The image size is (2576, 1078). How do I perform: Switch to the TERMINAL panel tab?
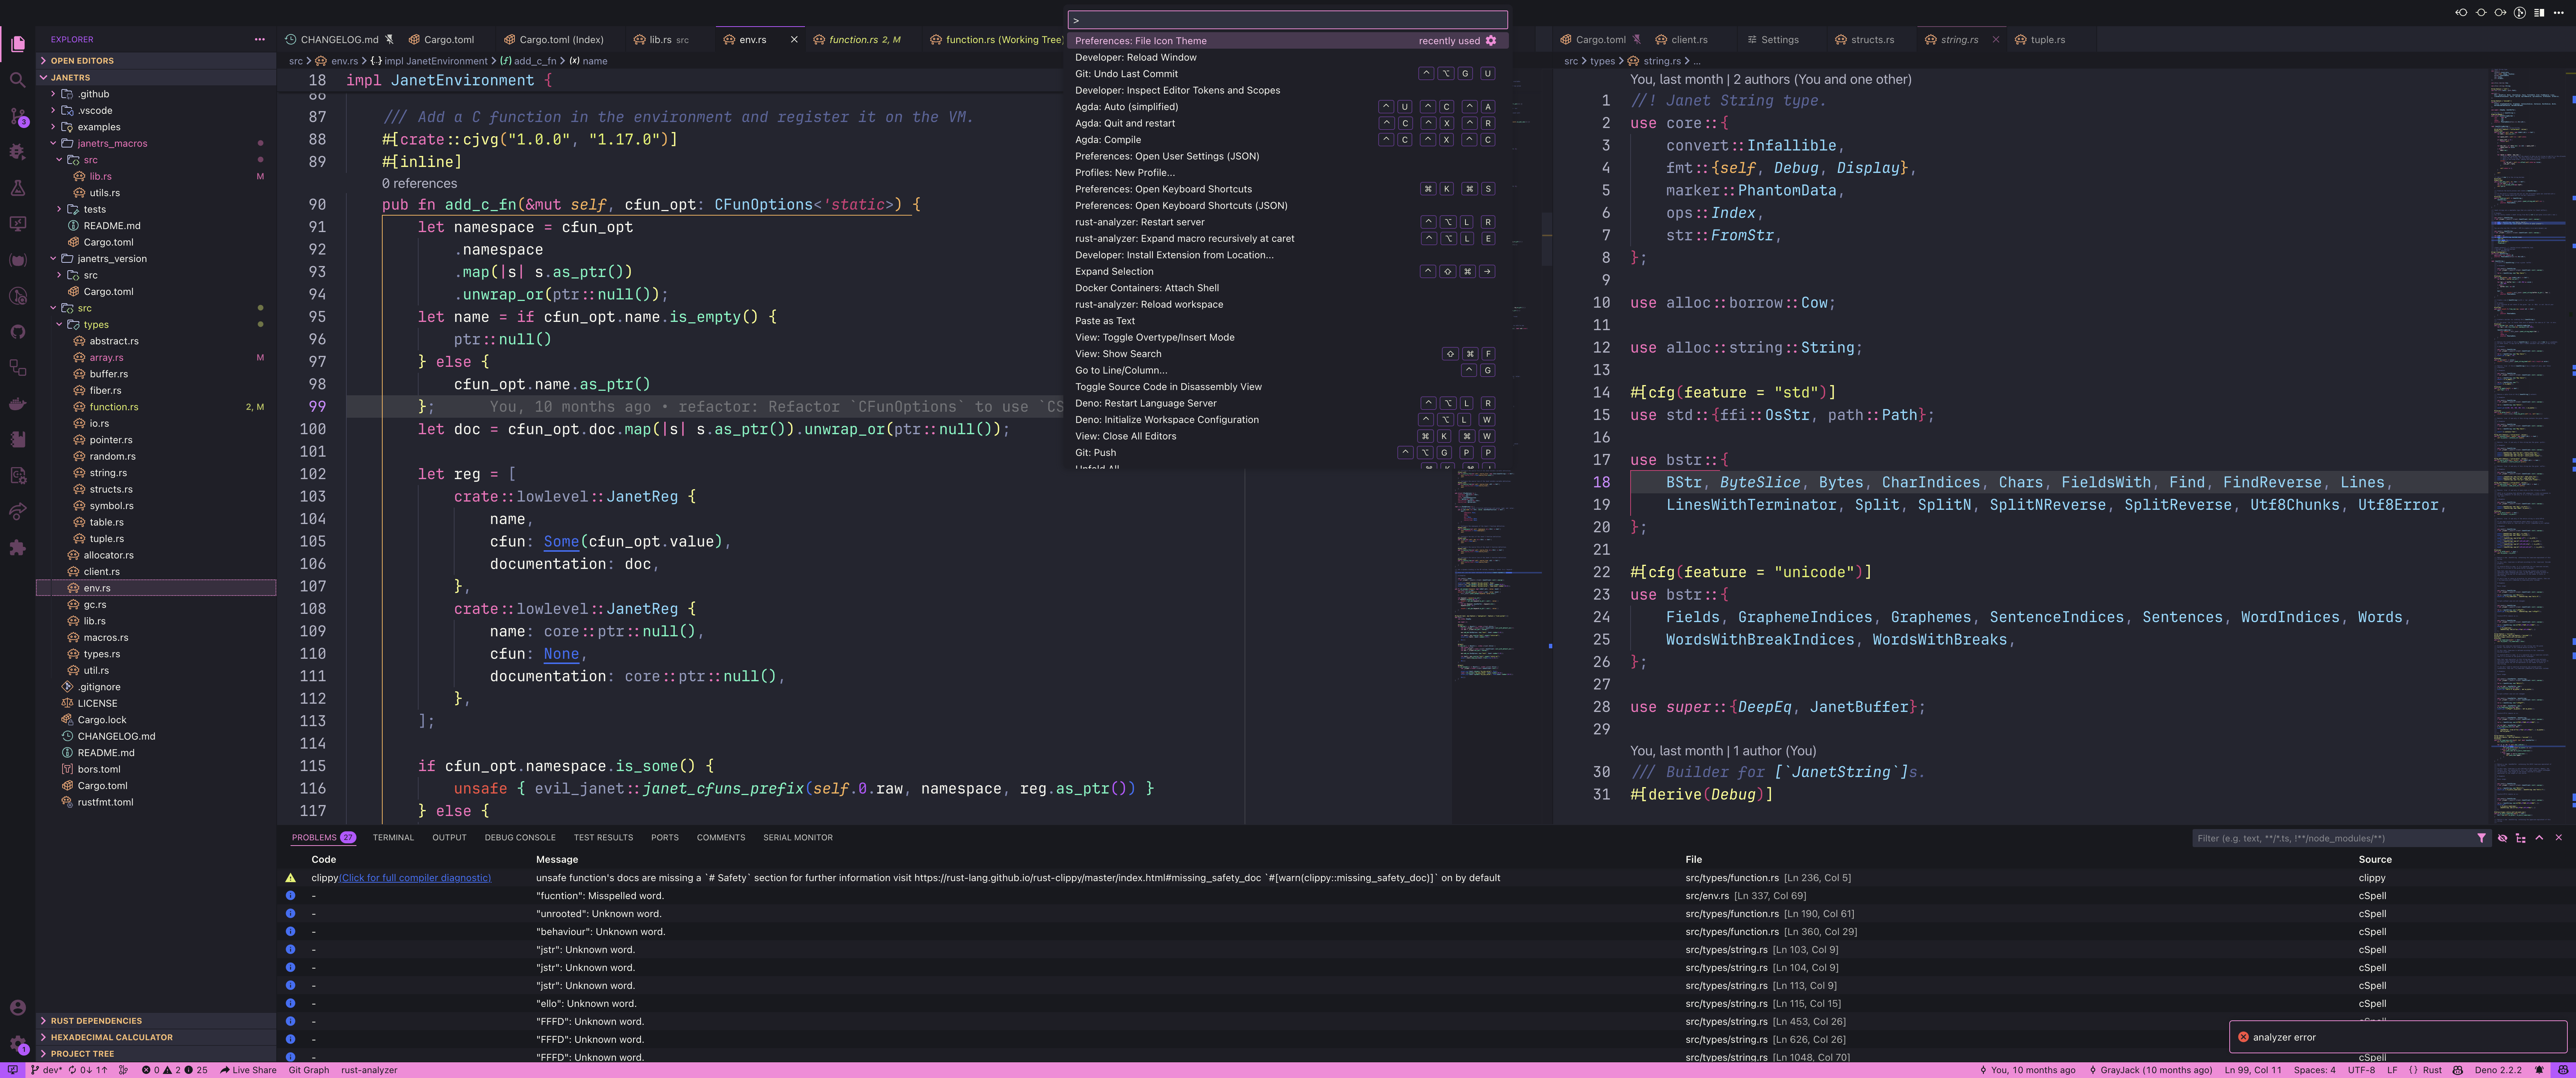pyautogui.click(x=393, y=838)
